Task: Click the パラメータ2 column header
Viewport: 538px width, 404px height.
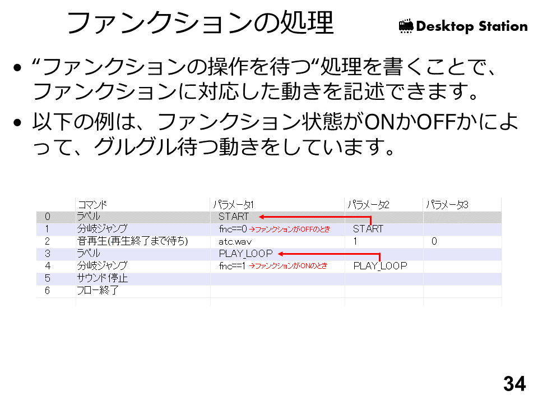Action: (x=368, y=205)
